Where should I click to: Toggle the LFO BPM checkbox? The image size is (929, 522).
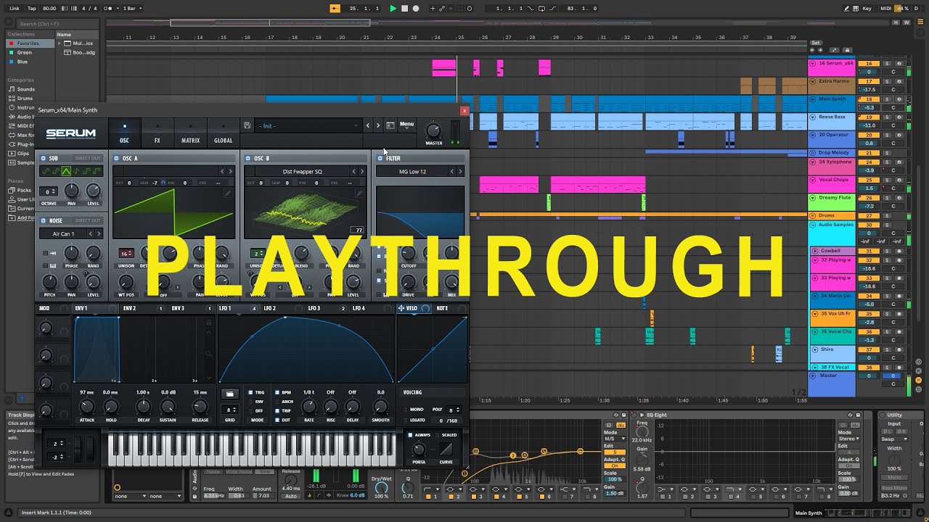(x=277, y=392)
